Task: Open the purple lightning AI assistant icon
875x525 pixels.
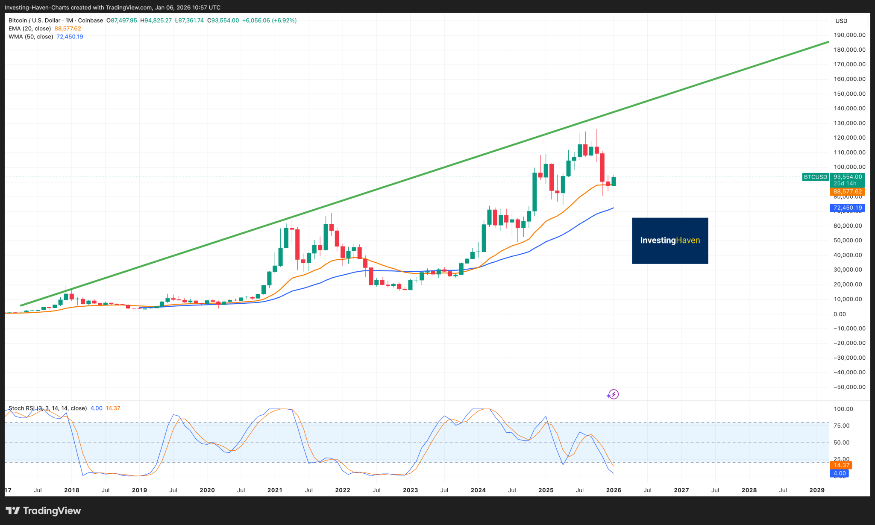Action: click(x=613, y=394)
